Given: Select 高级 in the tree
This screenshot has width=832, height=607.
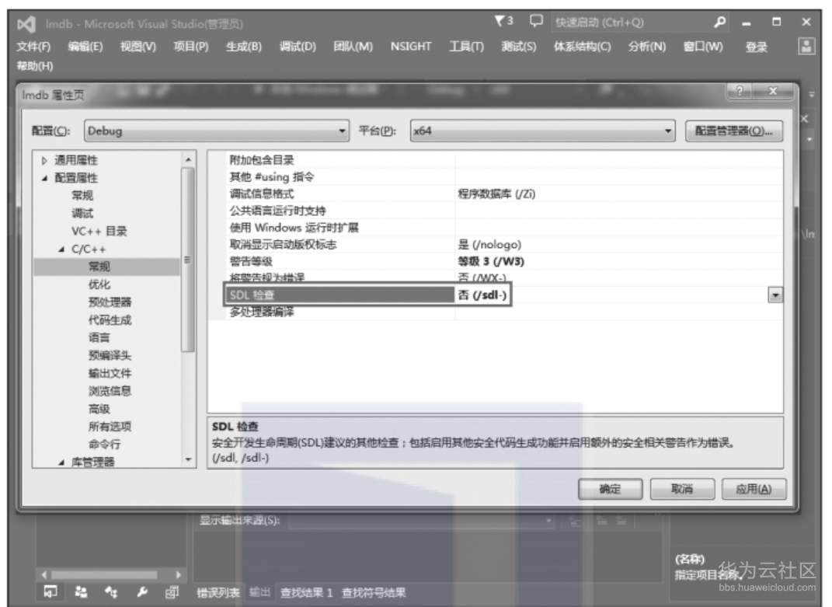Looking at the screenshot, I should [x=99, y=409].
